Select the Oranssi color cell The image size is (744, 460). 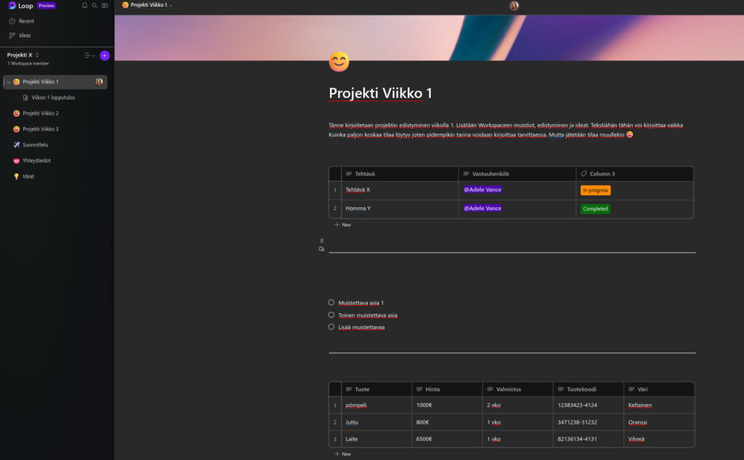pyautogui.click(x=659, y=422)
